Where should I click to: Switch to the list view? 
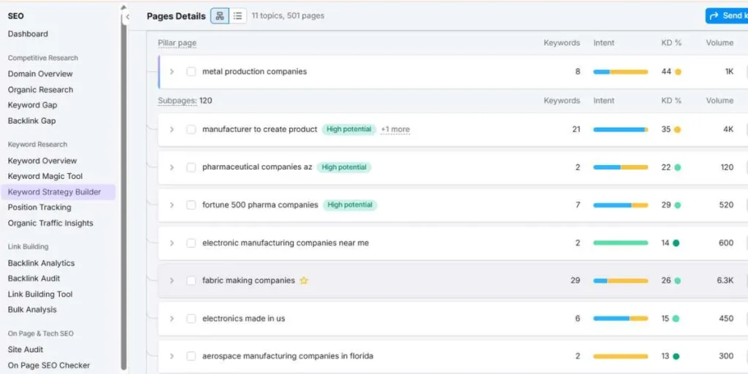(237, 16)
